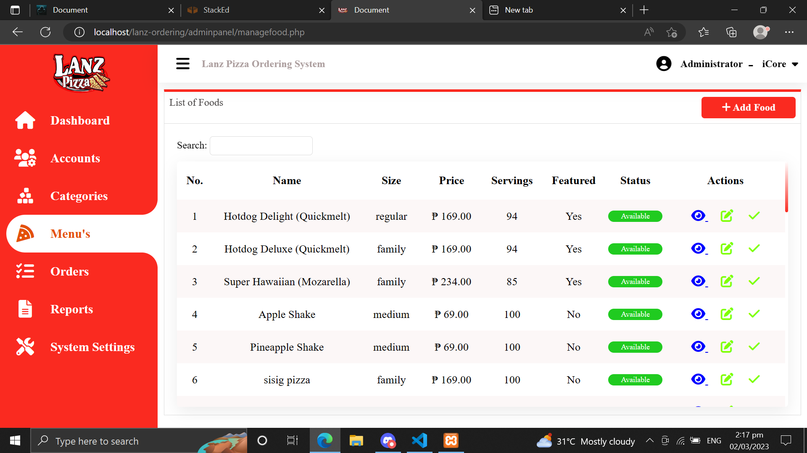
Task: Edit Hotdog Delight using the pencil icon
Action: pos(727,216)
